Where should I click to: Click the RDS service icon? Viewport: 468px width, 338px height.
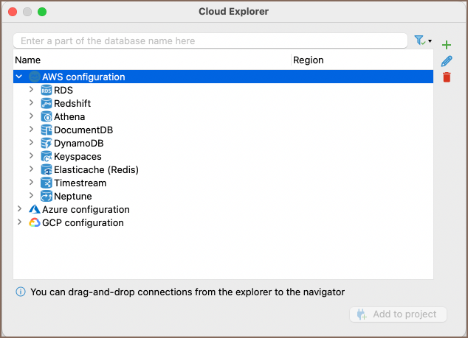click(47, 90)
